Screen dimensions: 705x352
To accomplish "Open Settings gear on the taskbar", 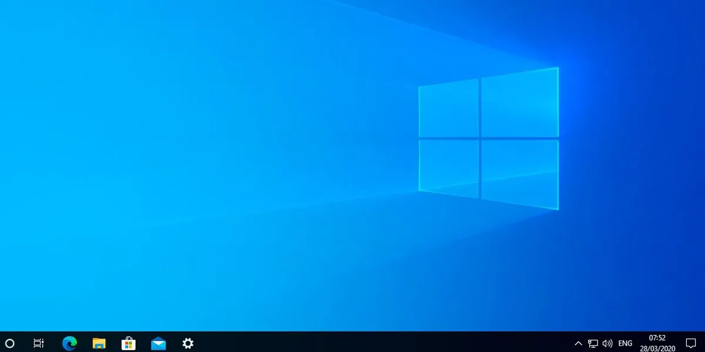I will tap(187, 343).
